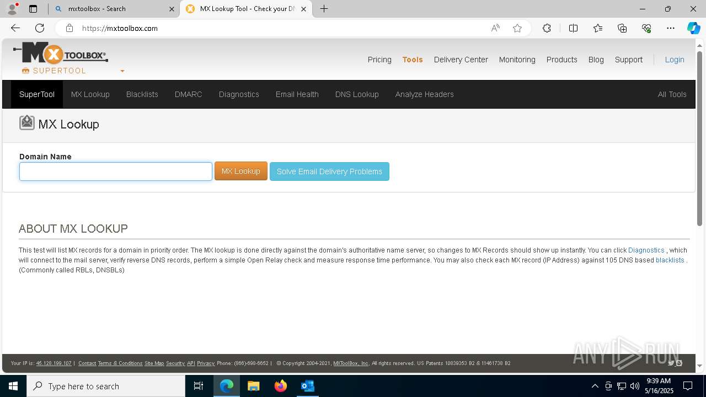706x397 pixels.
Task: Click the IP address link in footer
Action: [x=54, y=363]
